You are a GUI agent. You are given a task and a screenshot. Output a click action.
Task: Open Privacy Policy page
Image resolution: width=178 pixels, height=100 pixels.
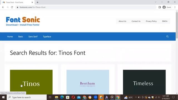(x=151, y=21)
